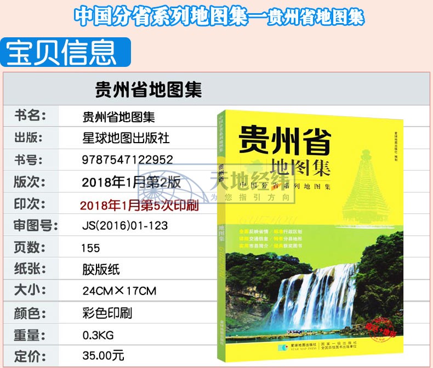The height and width of the screenshot is (368, 433).
Task: Select the red text 2018年1月第5次印刷
Action: tap(139, 205)
